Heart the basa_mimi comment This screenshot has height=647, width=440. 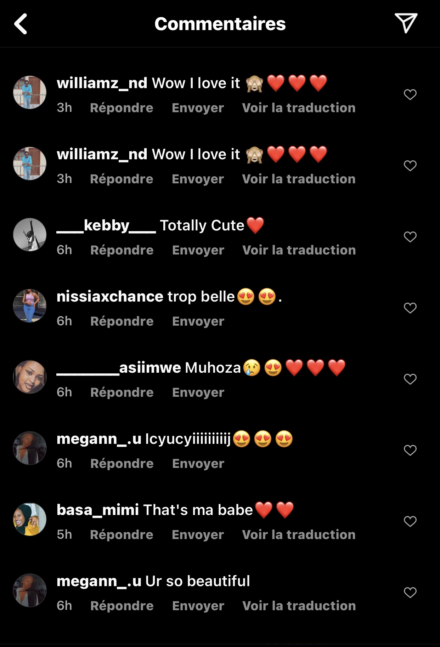pos(410,521)
